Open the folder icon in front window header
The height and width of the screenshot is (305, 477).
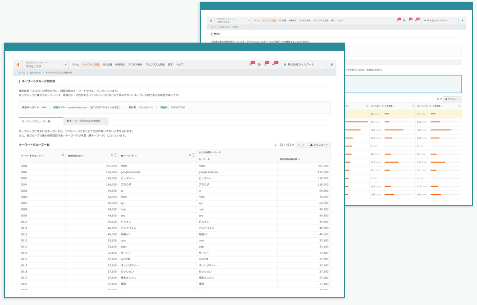259,64
